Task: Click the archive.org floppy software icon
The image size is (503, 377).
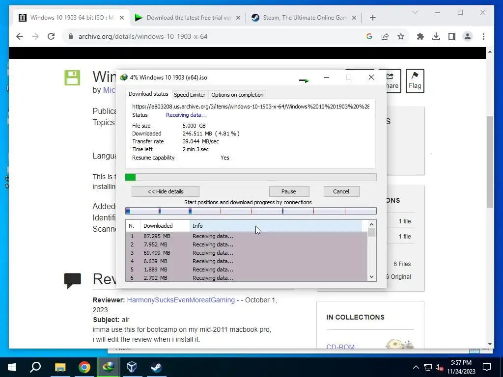Action: point(72,78)
